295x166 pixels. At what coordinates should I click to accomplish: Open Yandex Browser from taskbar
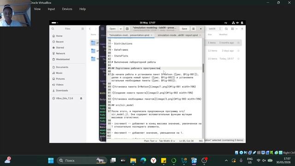point(153,160)
